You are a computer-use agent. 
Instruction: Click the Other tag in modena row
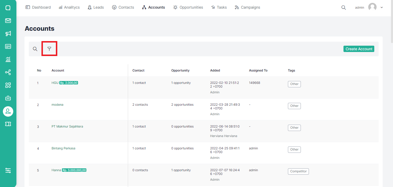[x=294, y=106]
